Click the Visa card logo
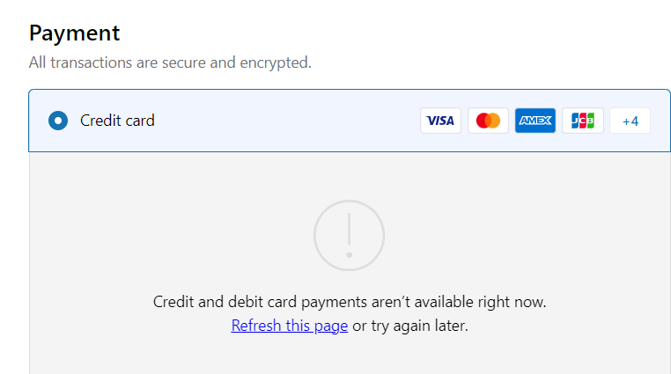This screenshot has height=374, width=671. (440, 121)
